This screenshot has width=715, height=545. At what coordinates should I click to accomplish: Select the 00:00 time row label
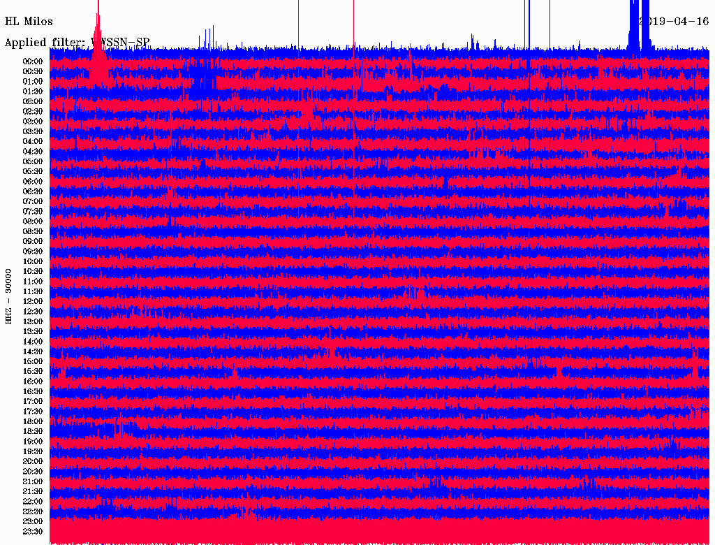[x=33, y=61]
